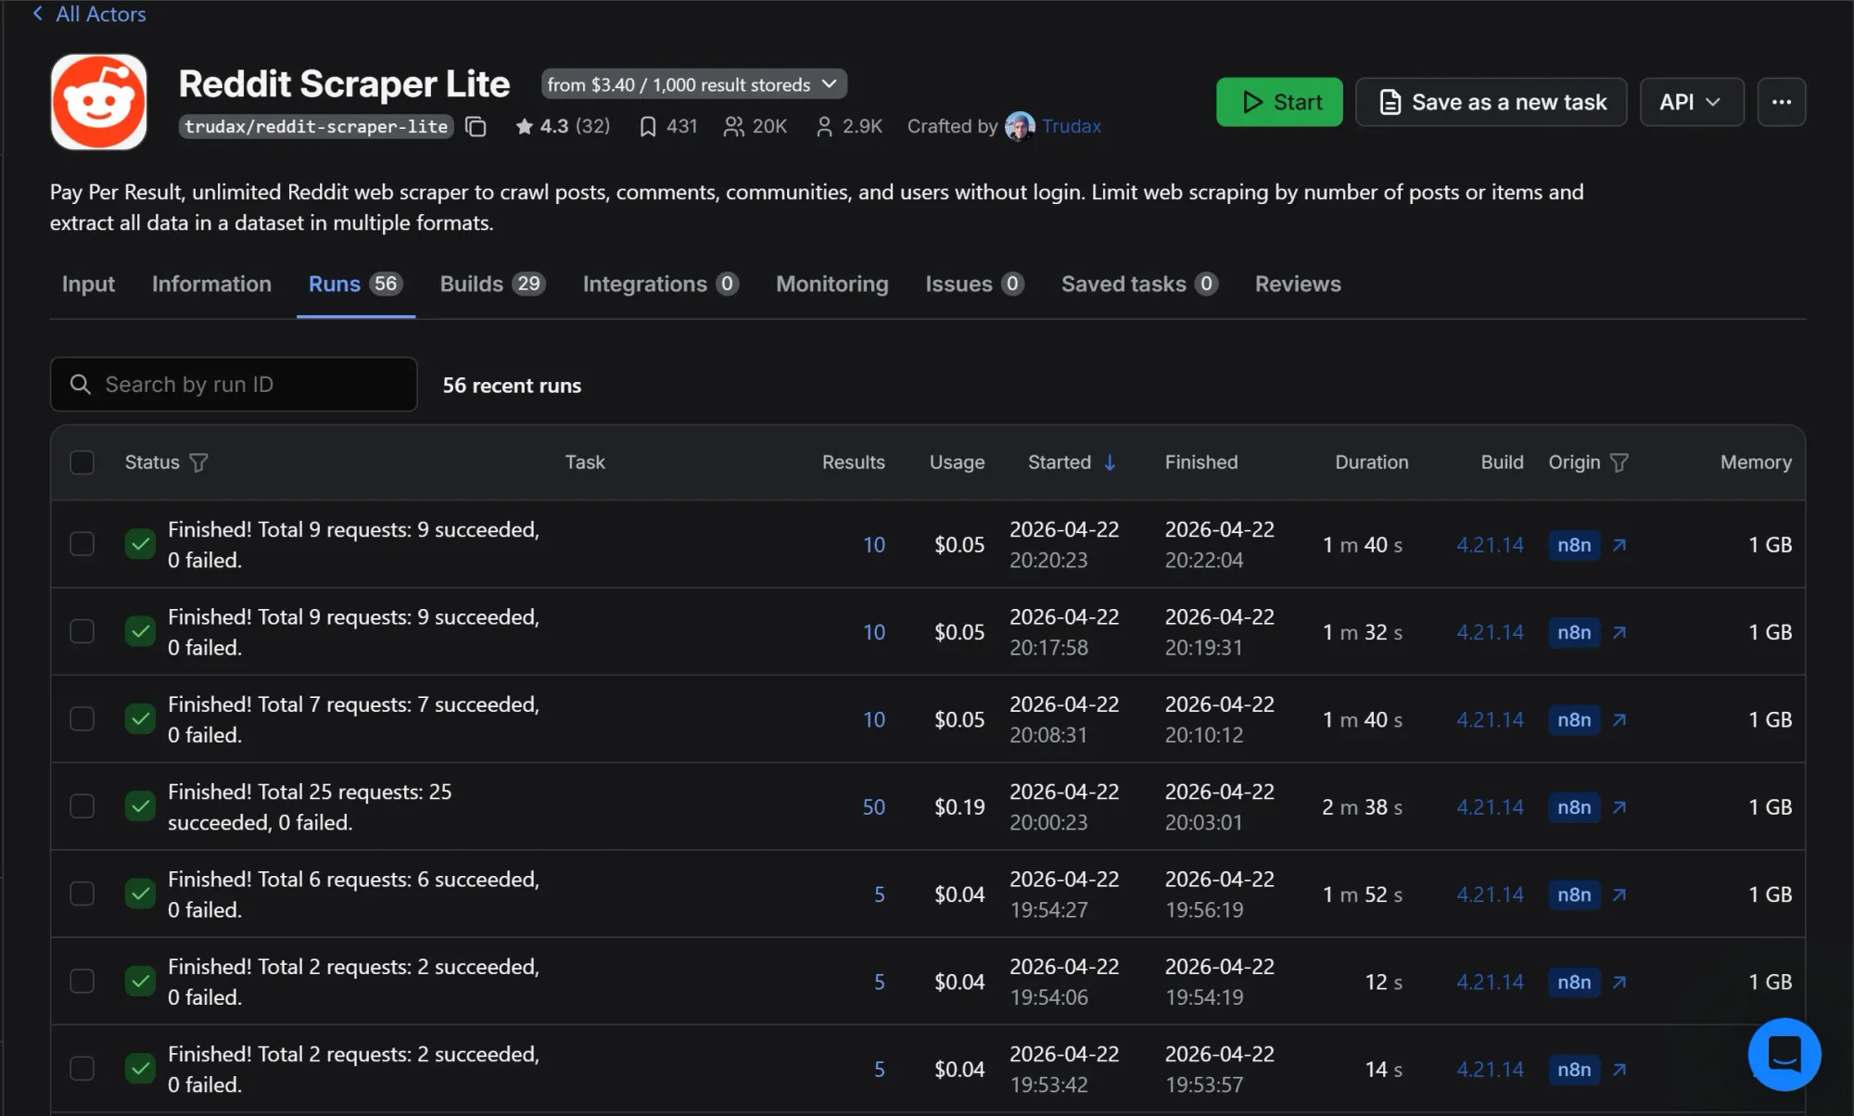The image size is (1854, 1116).
Task: Sort by Started descending arrow
Action: [x=1110, y=463]
